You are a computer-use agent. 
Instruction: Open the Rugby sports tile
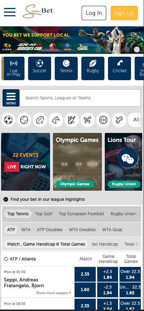[x=93, y=68]
